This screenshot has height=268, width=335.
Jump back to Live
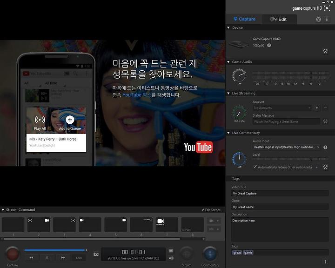(79, 258)
